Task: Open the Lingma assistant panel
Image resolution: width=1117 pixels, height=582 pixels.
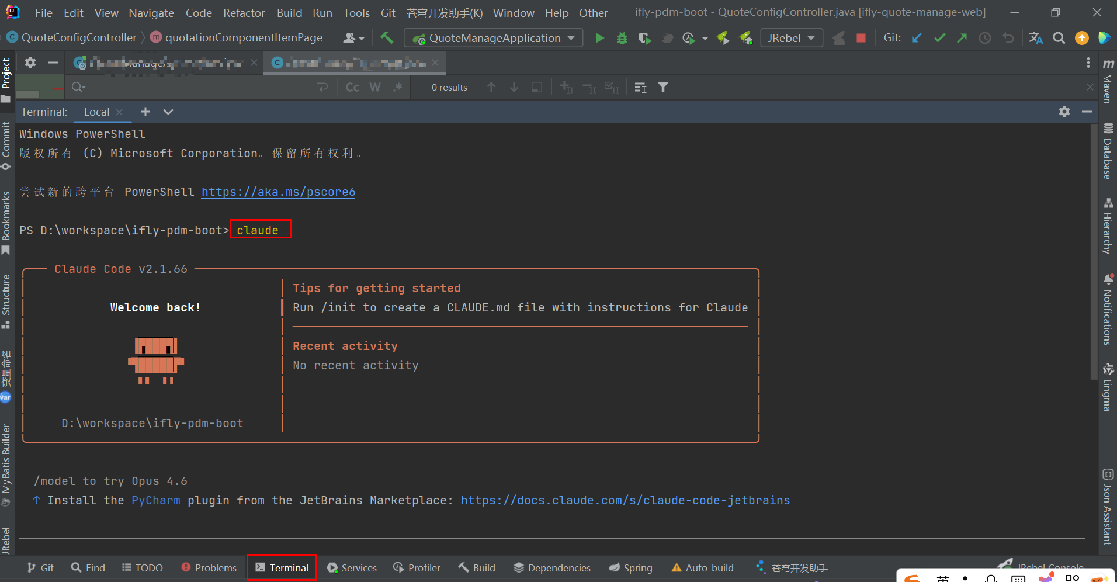Action: [x=1108, y=387]
